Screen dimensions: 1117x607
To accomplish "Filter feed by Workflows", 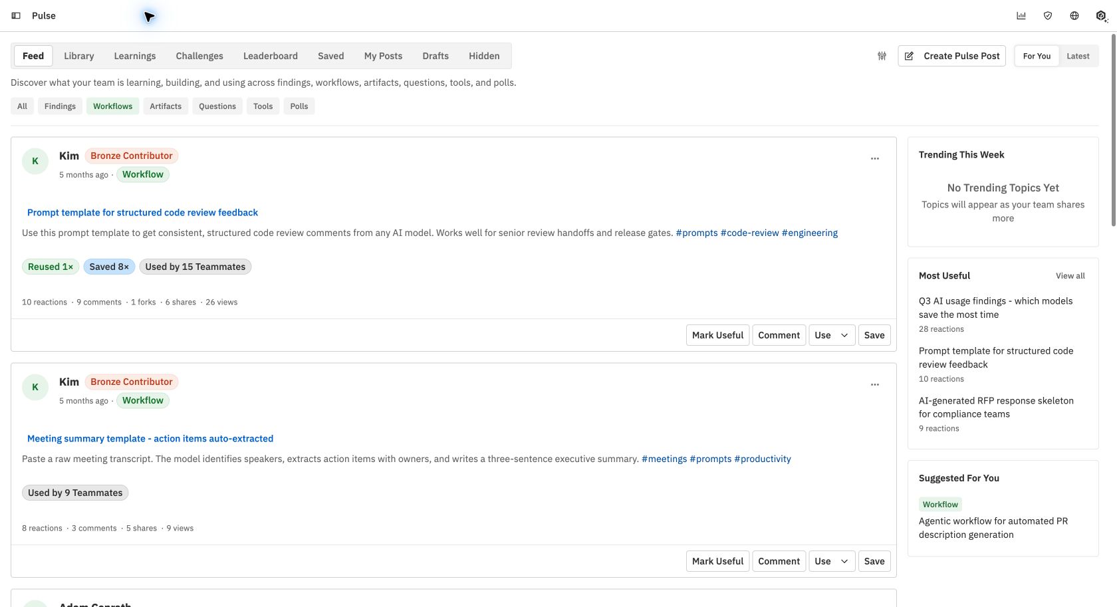I will coord(112,106).
